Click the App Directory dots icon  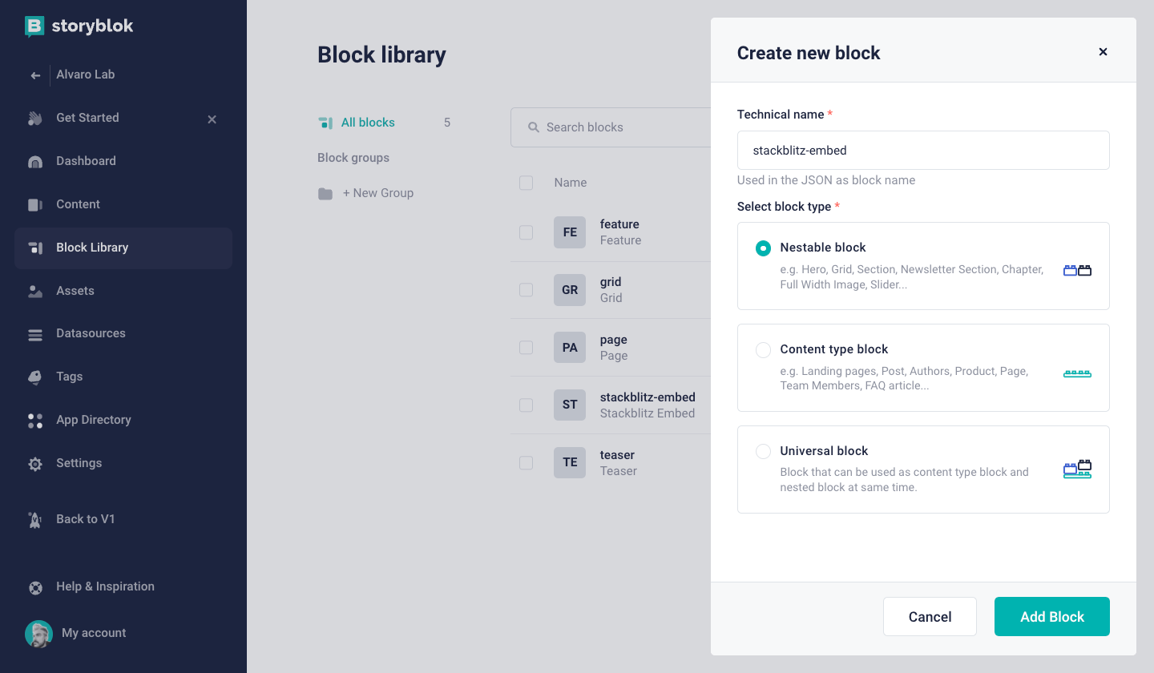[35, 421]
